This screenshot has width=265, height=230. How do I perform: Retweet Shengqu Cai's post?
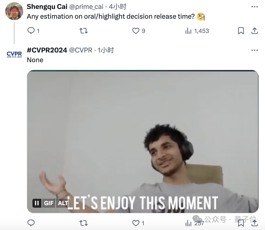84,31
